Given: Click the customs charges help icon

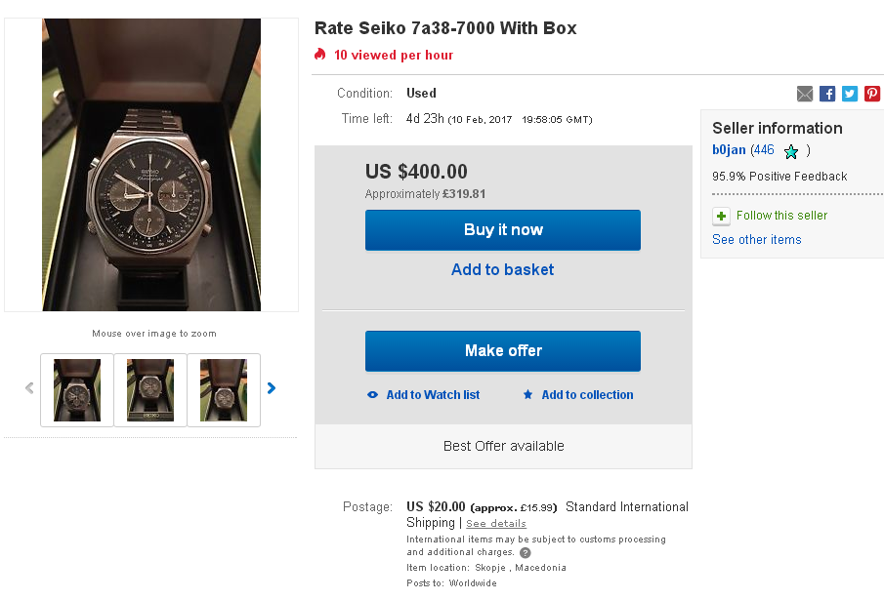Looking at the screenshot, I should 526,553.
